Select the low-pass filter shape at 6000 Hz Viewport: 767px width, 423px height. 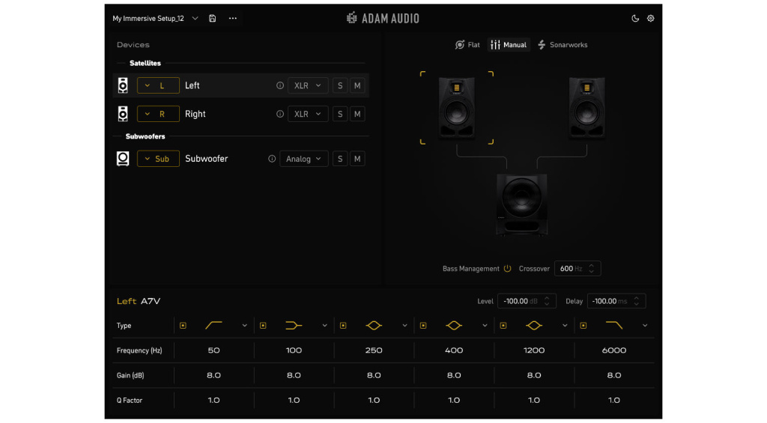[614, 325]
